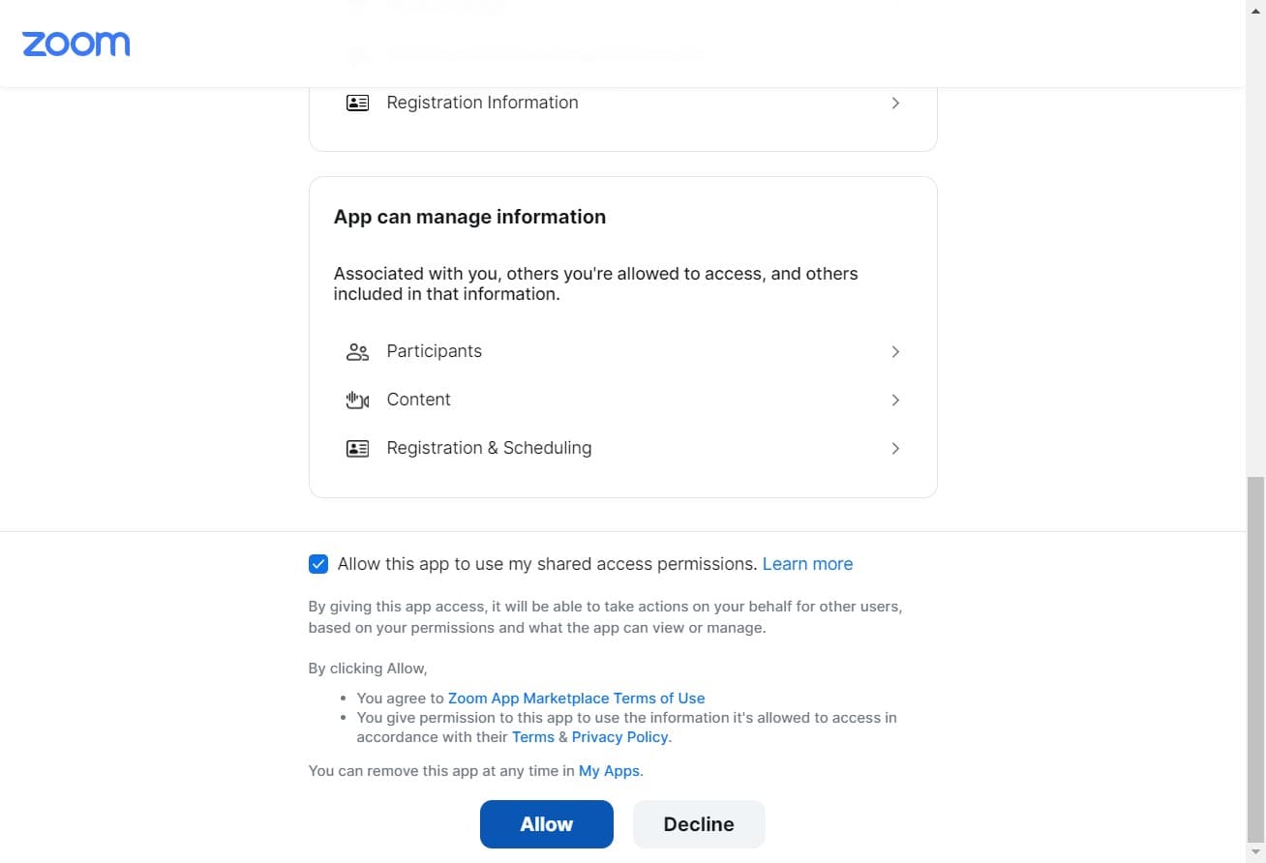Screen dimensions: 1266x863
Task: Click the Allow button
Action: 546,823
